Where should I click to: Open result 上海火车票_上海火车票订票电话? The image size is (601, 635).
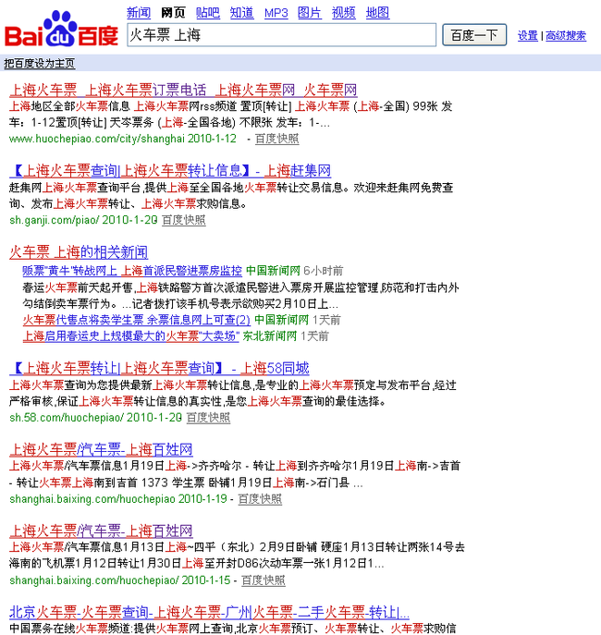point(183,90)
